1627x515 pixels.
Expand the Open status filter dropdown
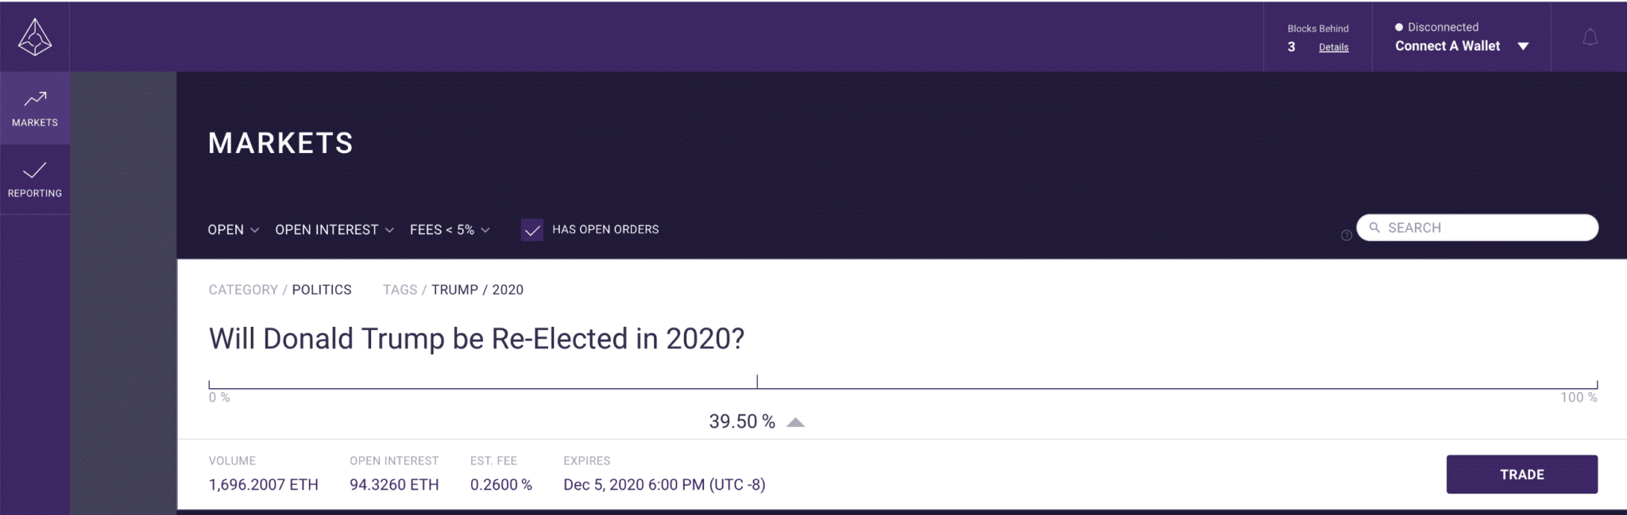233,230
